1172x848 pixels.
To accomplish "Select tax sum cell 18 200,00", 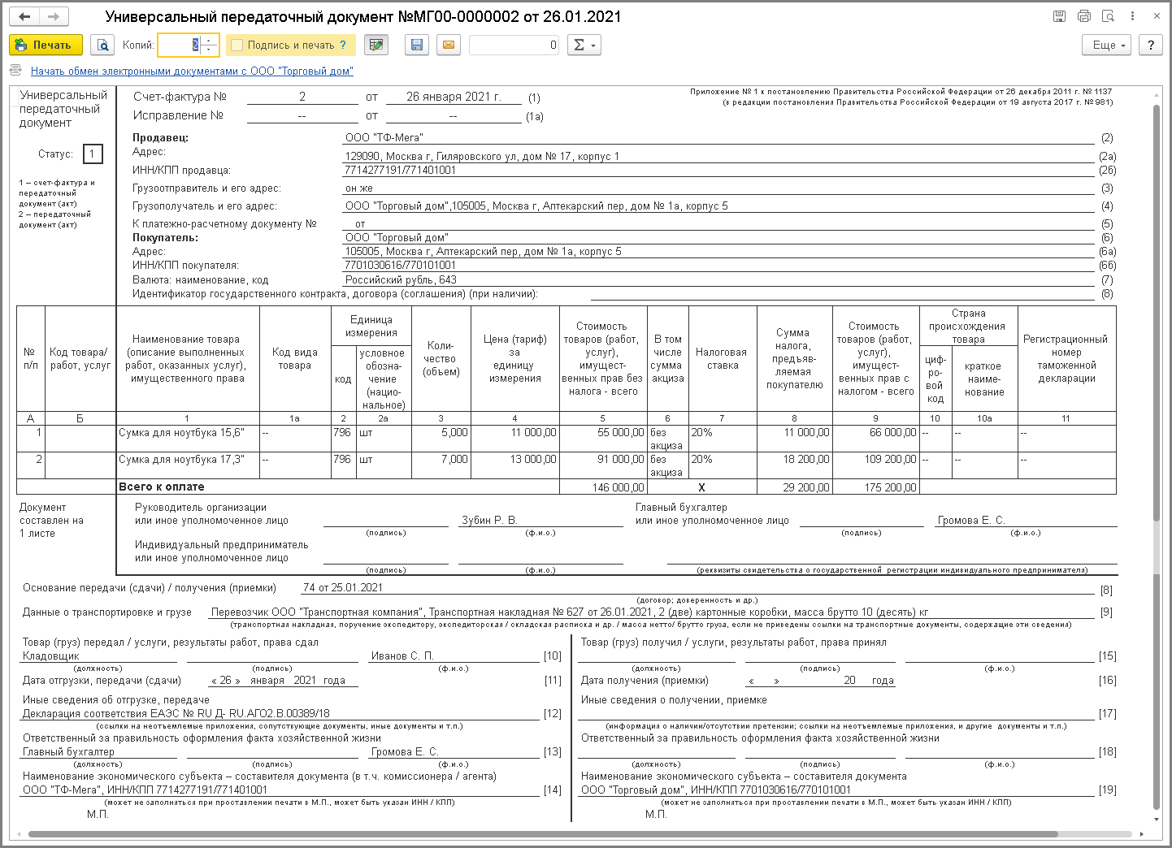I will click(795, 465).
